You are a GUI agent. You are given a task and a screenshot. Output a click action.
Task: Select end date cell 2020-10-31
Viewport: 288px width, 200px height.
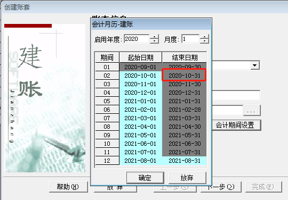click(x=184, y=76)
